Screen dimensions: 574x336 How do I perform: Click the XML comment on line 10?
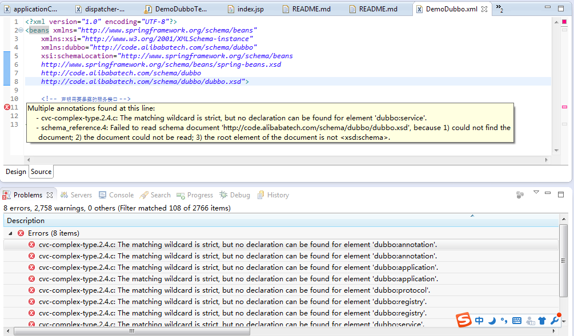[86, 99]
